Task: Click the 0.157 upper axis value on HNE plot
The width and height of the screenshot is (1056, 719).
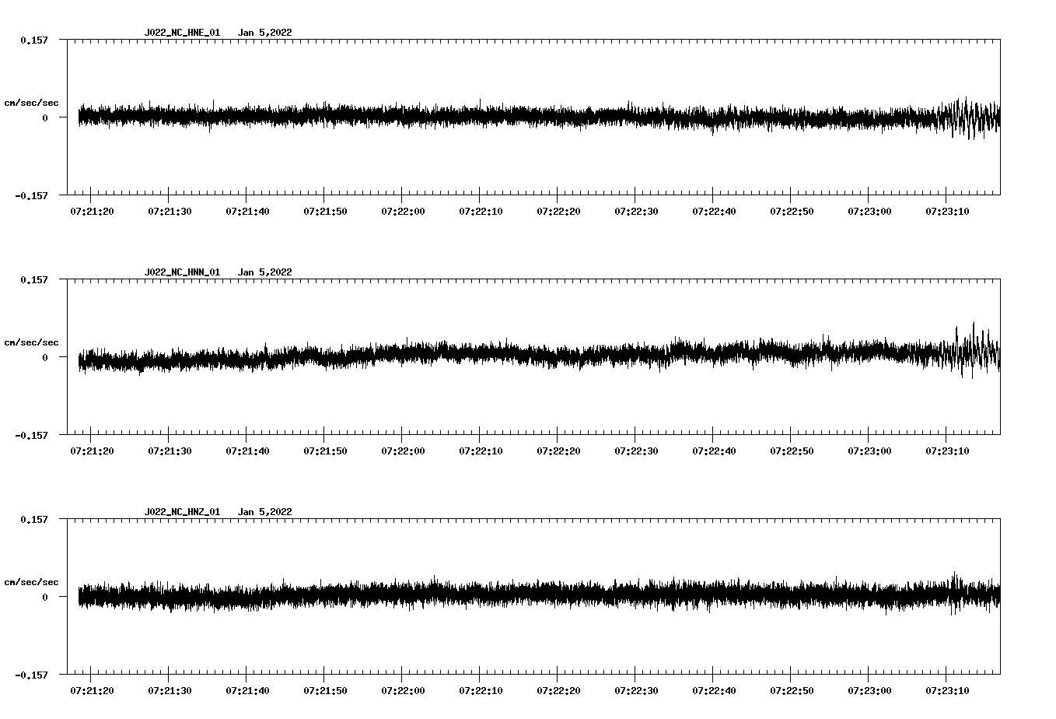Action: pyautogui.click(x=34, y=40)
